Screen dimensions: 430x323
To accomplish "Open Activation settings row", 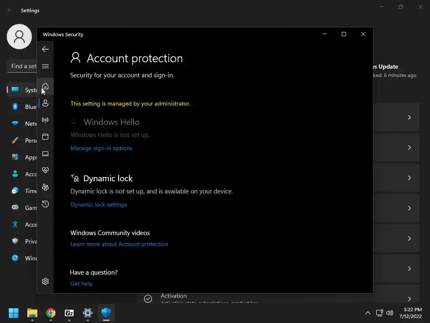I will (278, 298).
